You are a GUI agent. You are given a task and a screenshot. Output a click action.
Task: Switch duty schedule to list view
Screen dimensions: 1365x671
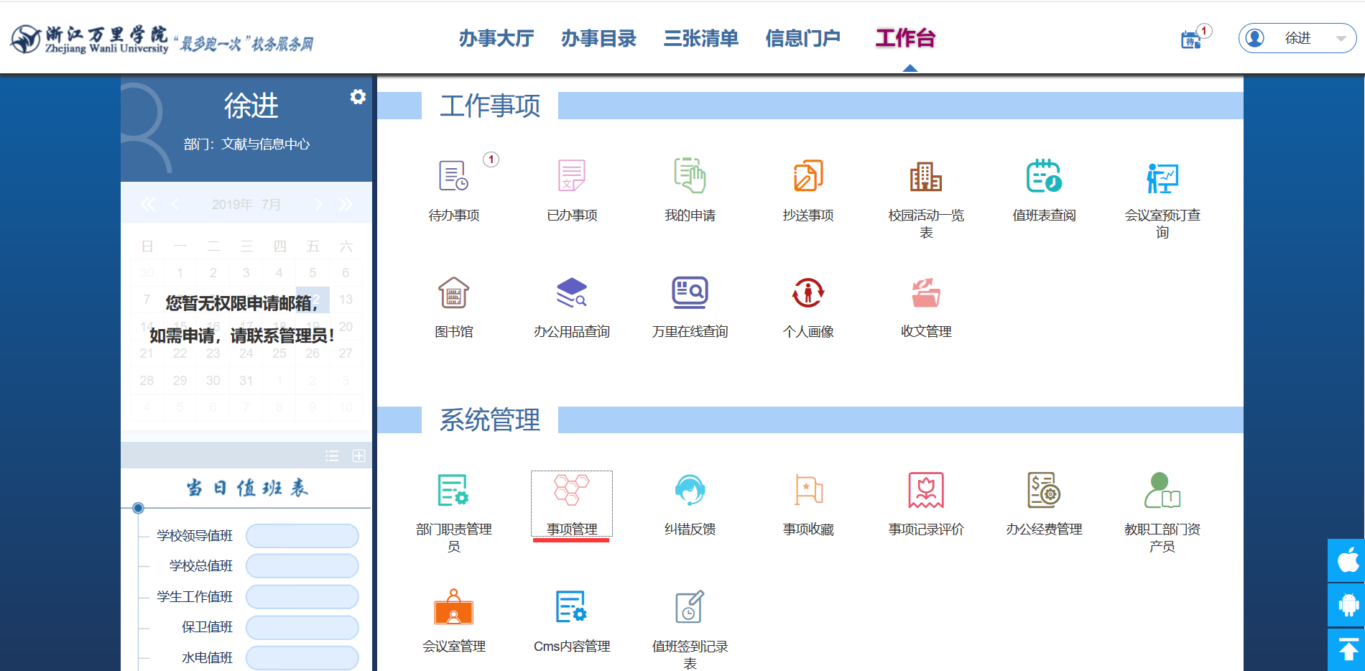[332, 456]
